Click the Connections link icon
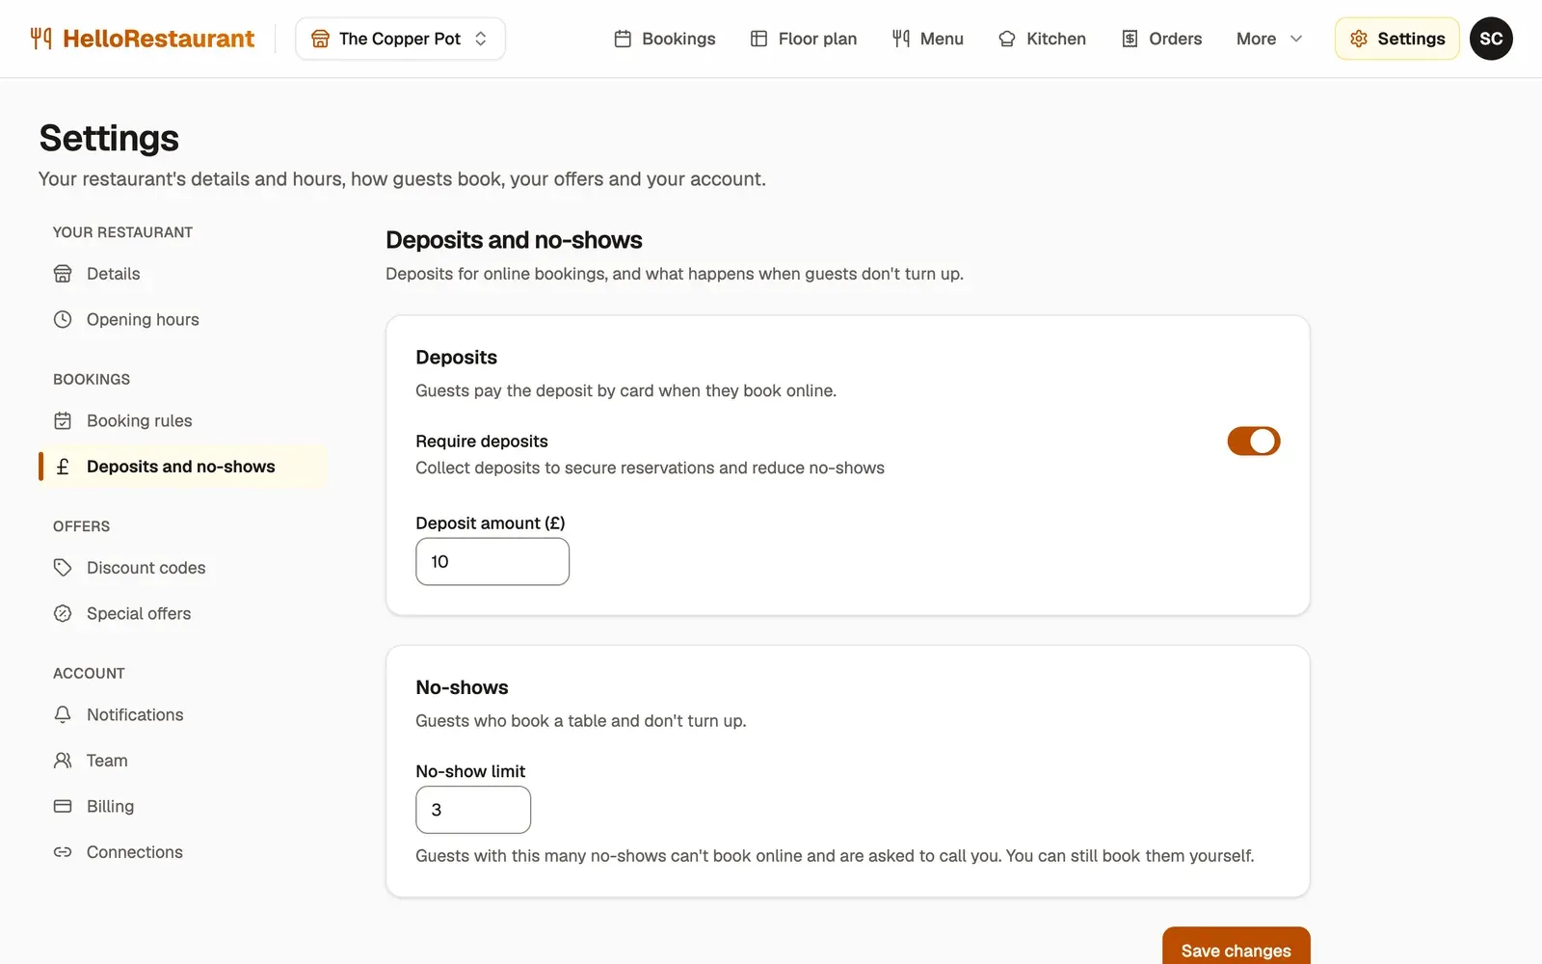The image size is (1542, 964). [63, 852]
